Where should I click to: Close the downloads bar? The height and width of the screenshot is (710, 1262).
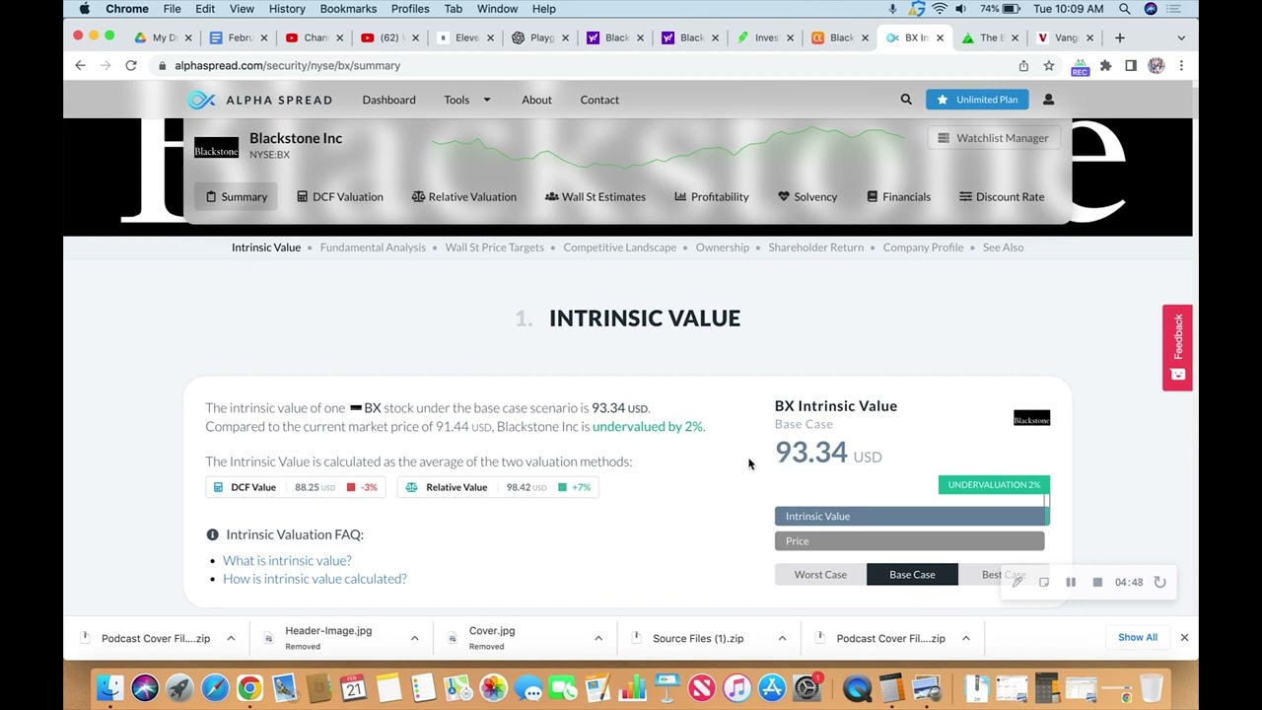point(1184,638)
